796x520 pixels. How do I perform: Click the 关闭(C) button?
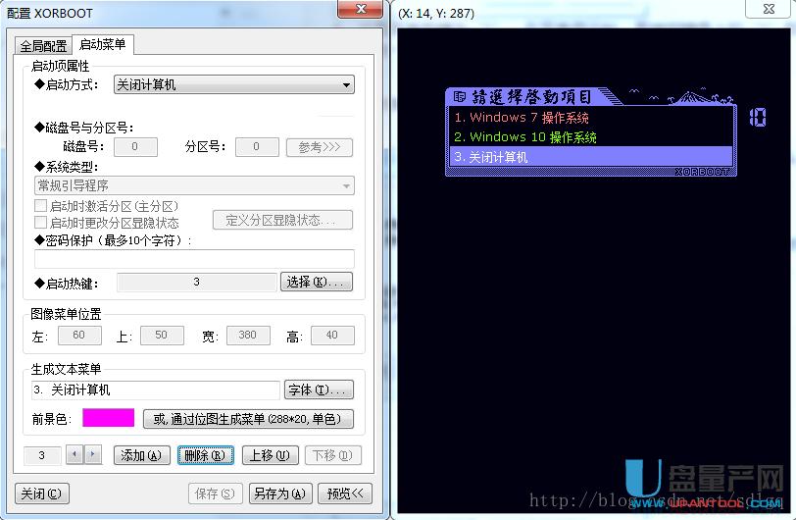(41, 494)
